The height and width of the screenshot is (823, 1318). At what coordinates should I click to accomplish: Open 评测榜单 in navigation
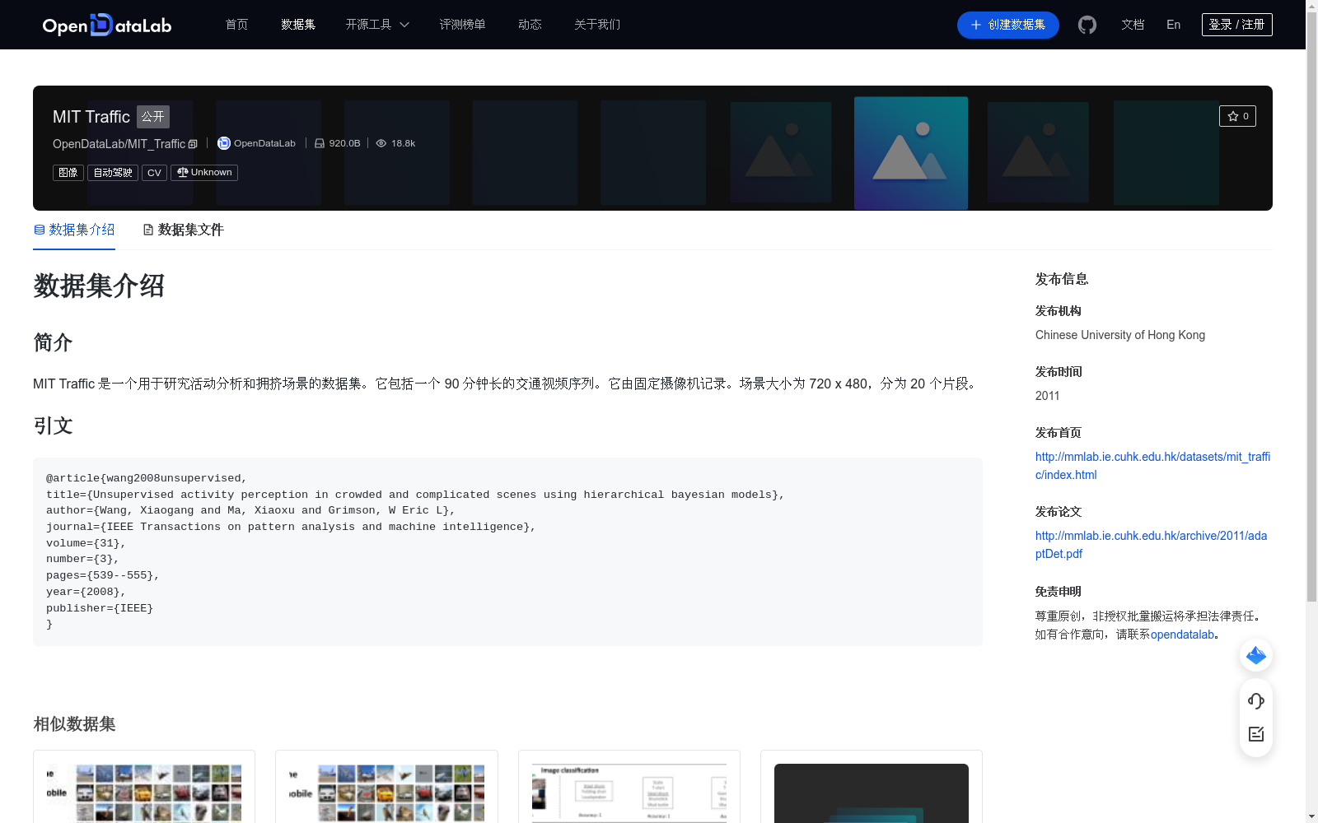tap(462, 25)
